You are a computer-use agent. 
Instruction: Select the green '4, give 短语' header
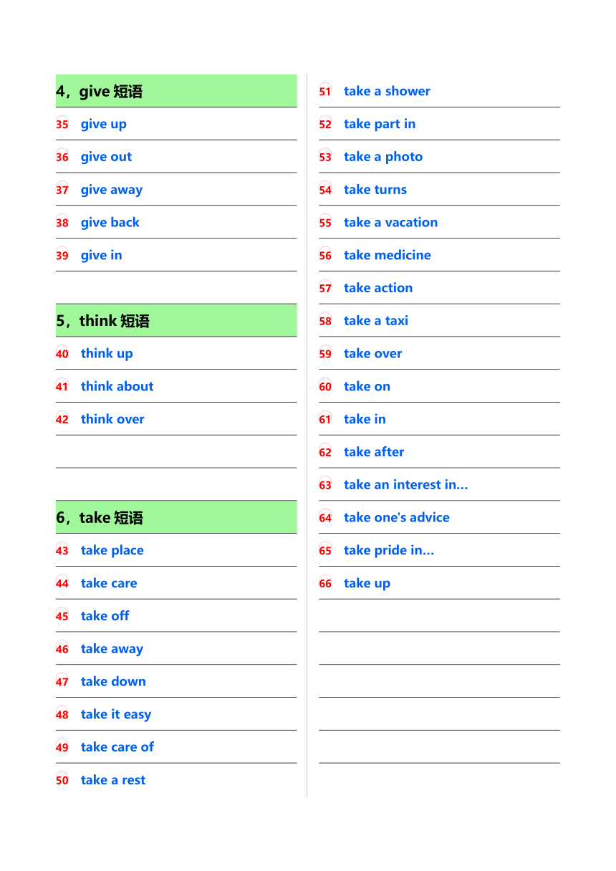coord(176,91)
